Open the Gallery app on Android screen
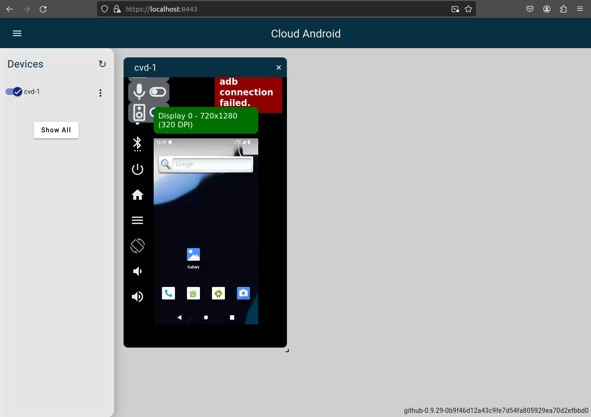This screenshot has width=591, height=417. [x=193, y=255]
